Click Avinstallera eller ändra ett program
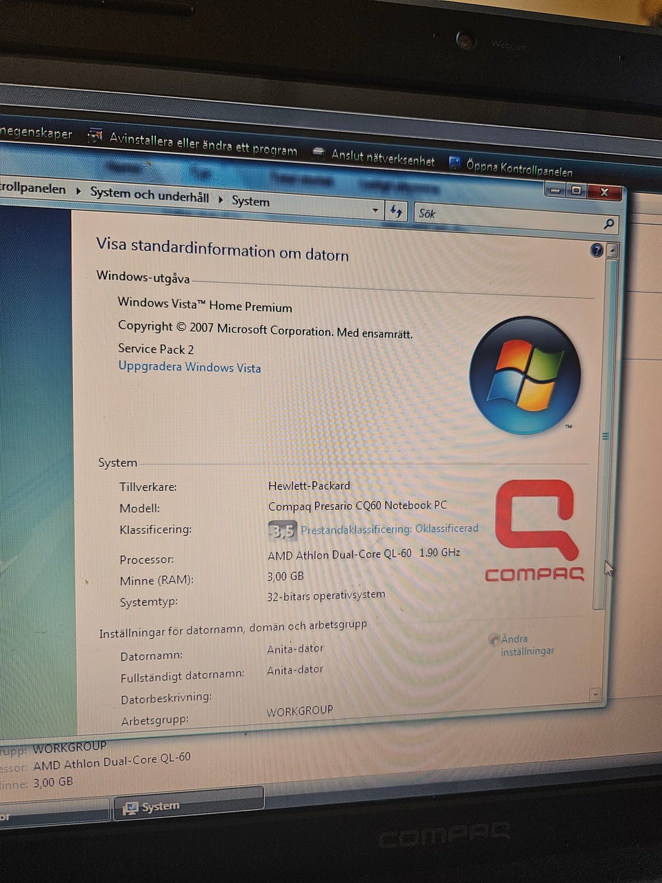 coord(203,143)
